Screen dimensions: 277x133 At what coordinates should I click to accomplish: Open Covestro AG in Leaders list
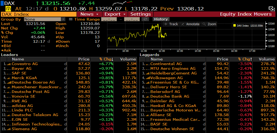tap(25, 64)
